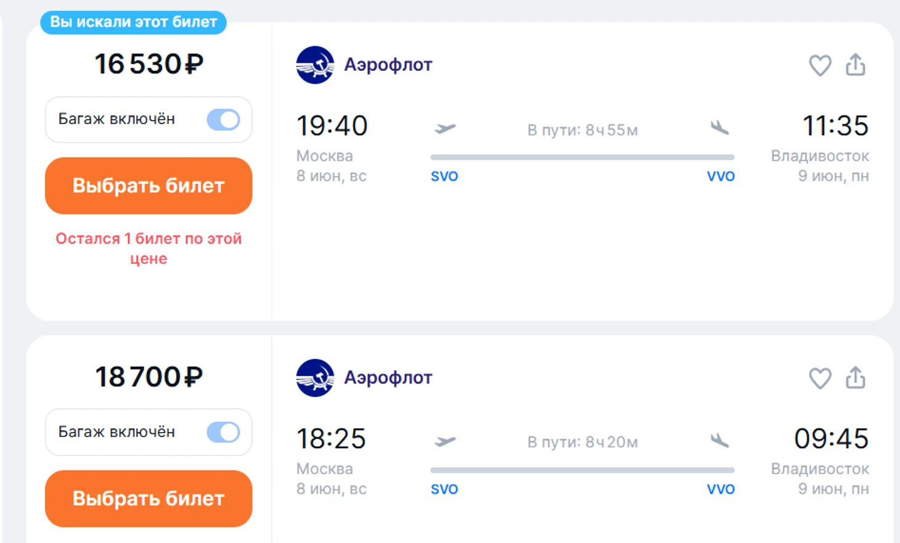Select the 16 530₽ ticket with Выбрать билет
The image size is (900, 543).
[149, 186]
